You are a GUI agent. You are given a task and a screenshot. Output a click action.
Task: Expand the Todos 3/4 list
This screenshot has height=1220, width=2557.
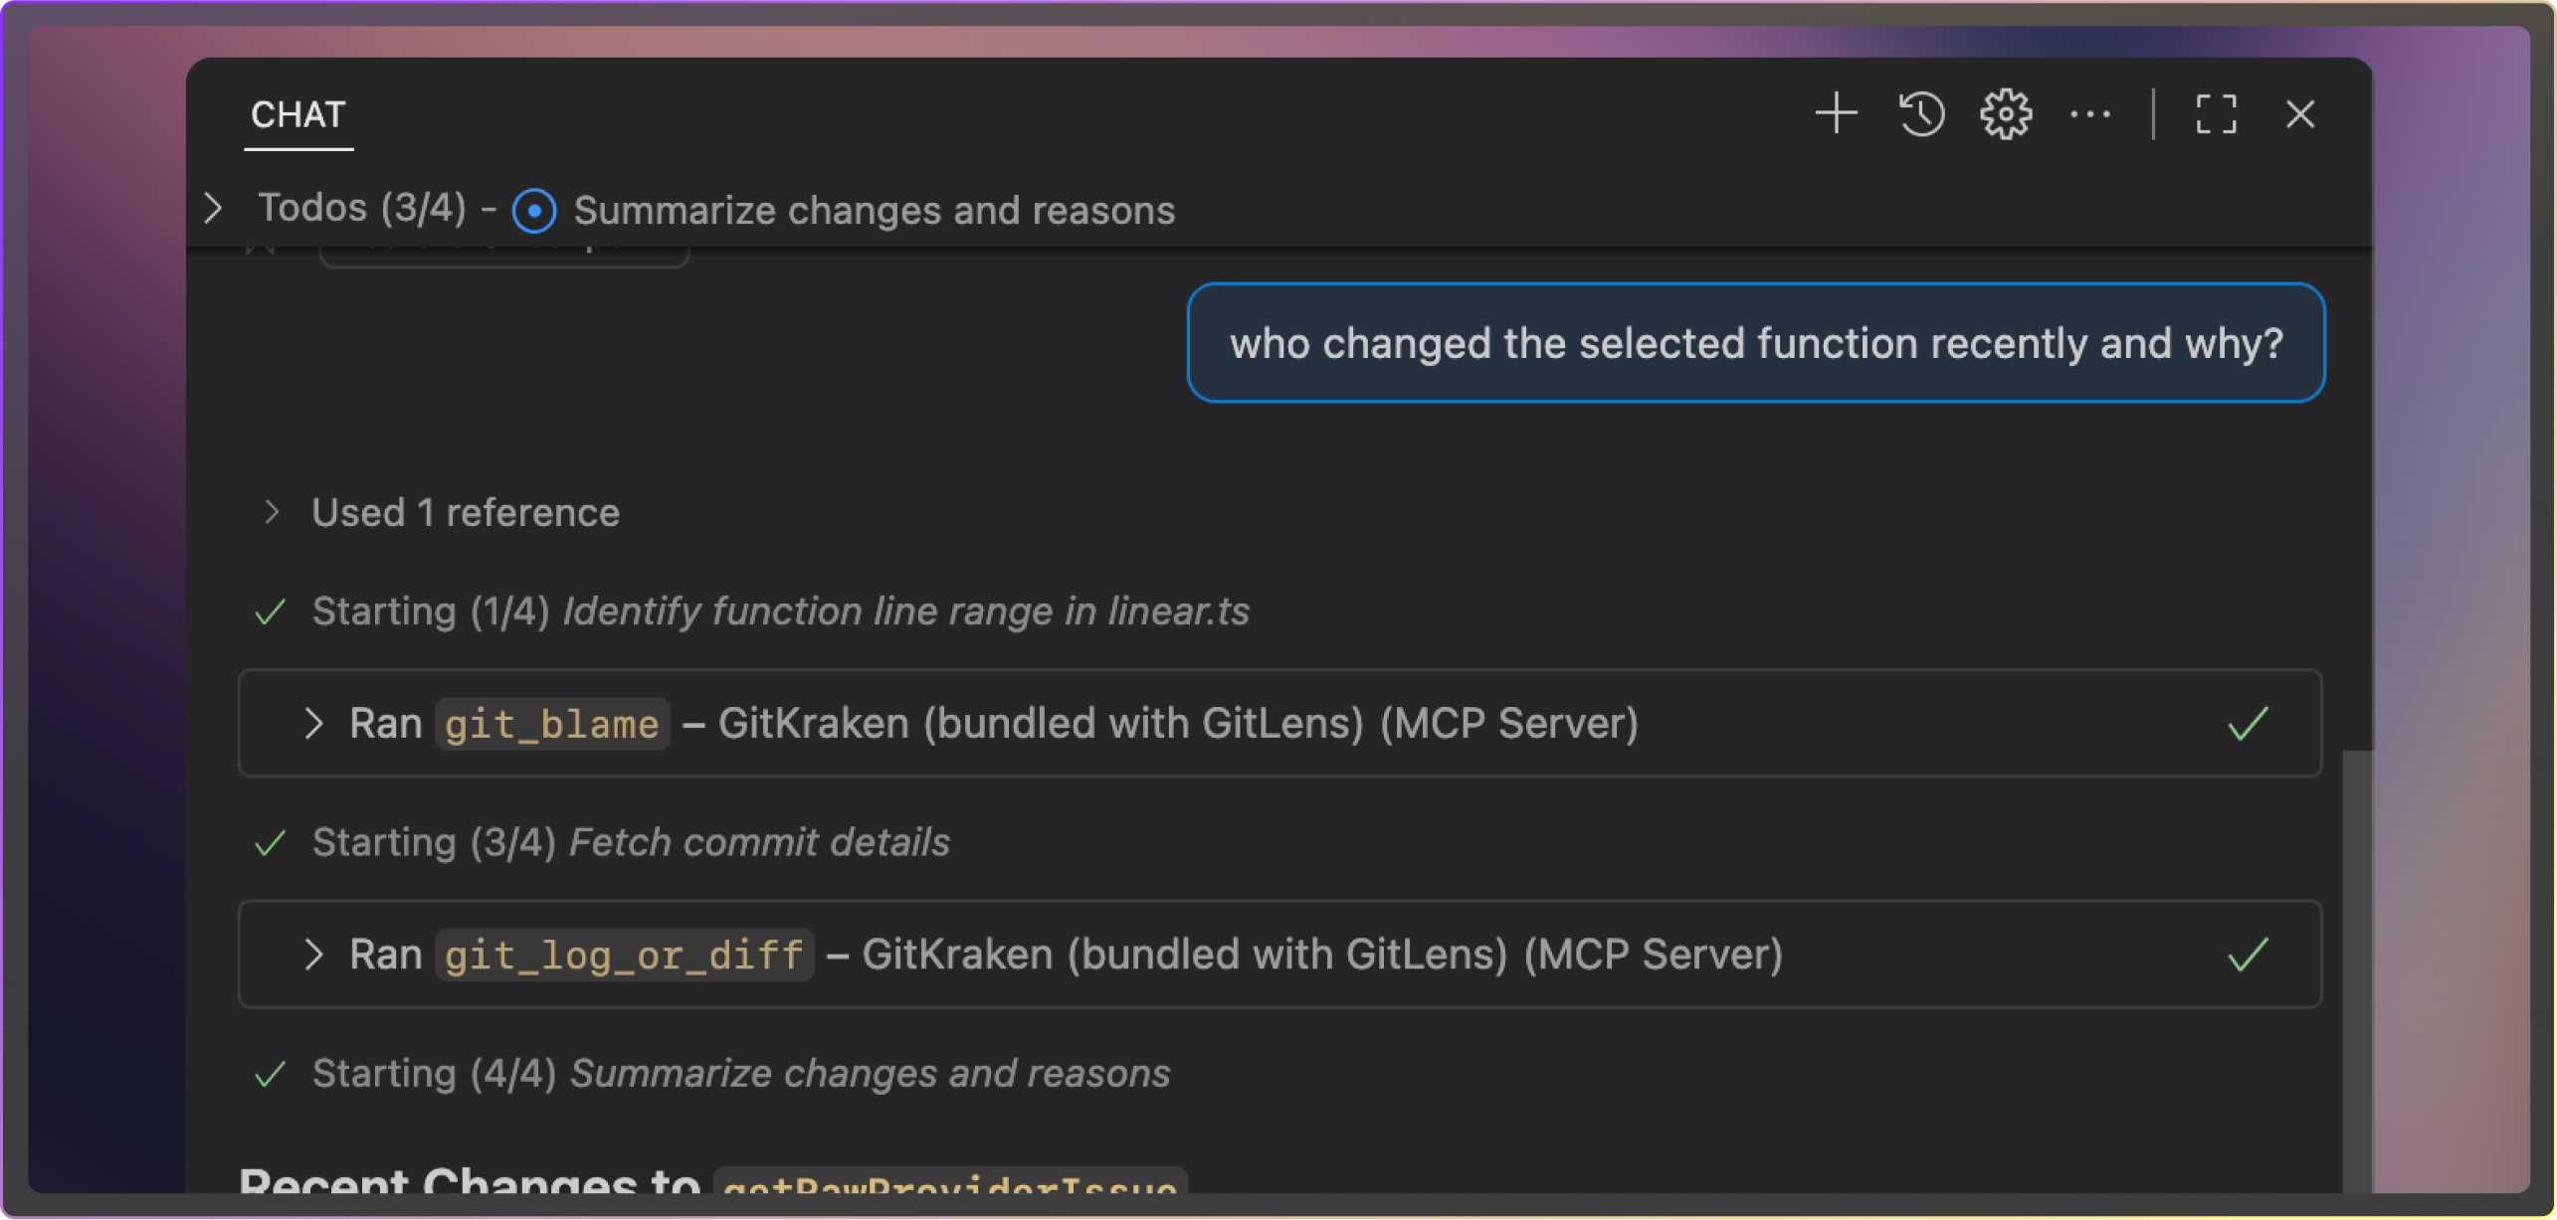pyautogui.click(x=213, y=208)
